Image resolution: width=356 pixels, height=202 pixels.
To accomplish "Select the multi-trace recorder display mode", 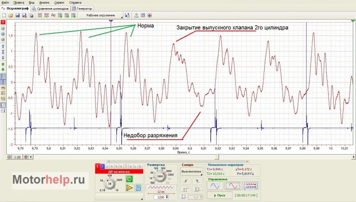I will click(251, 186).
